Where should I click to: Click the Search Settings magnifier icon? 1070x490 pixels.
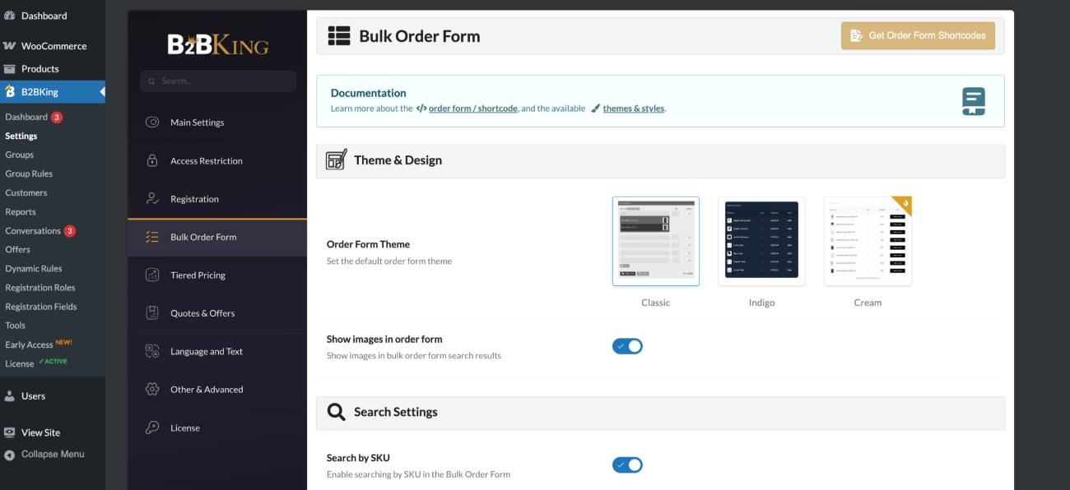click(x=336, y=412)
